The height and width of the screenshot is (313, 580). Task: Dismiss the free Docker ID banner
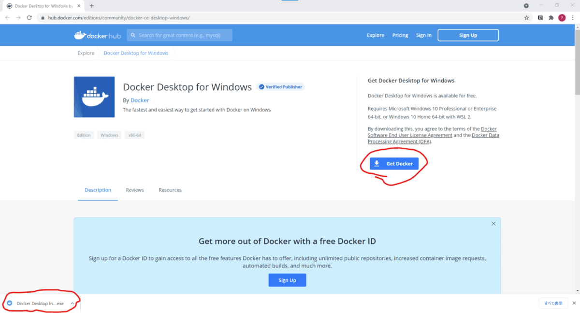click(493, 224)
